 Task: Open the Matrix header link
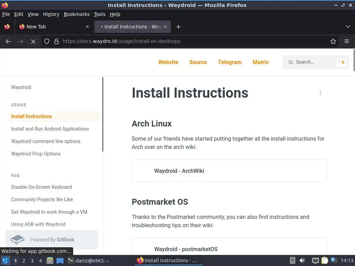click(261, 62)
